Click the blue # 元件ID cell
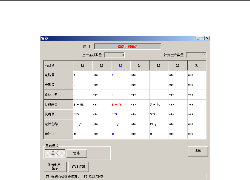This screenshot has height=180, width=250. (x=121, y=134)
